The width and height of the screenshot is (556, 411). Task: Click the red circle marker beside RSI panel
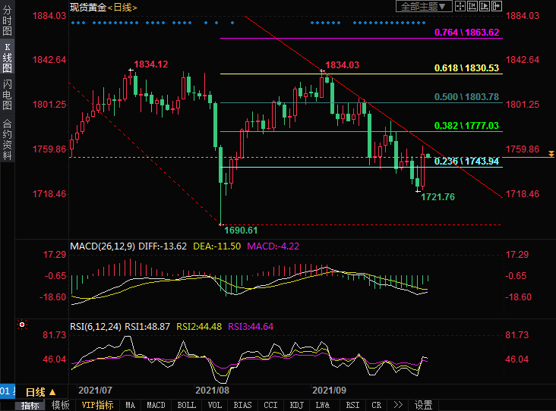tap(22, 325)
